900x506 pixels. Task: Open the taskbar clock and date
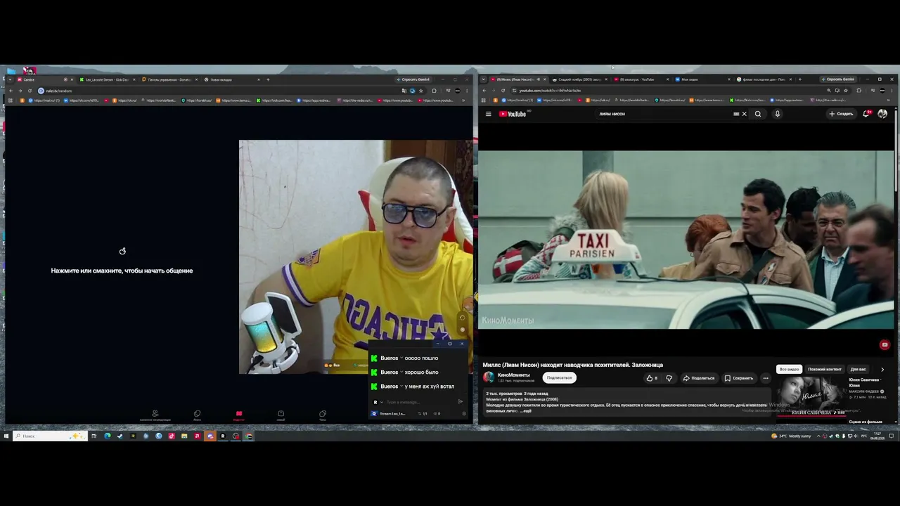click(x=877, y=436)
